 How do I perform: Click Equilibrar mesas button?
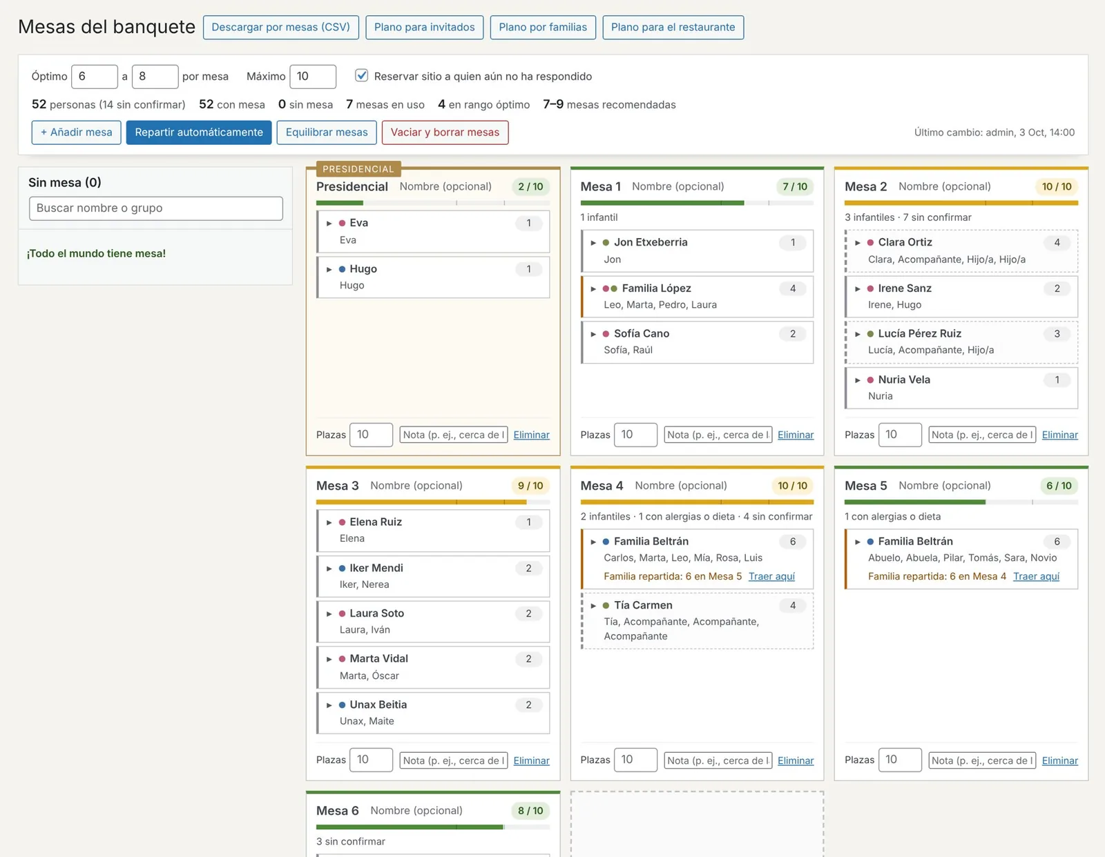click(x=327, y=132)
